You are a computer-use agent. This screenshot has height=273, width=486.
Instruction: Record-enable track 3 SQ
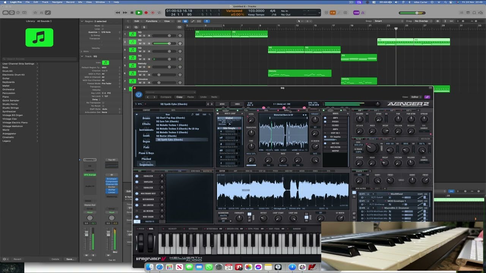click(x=149, y=51)
